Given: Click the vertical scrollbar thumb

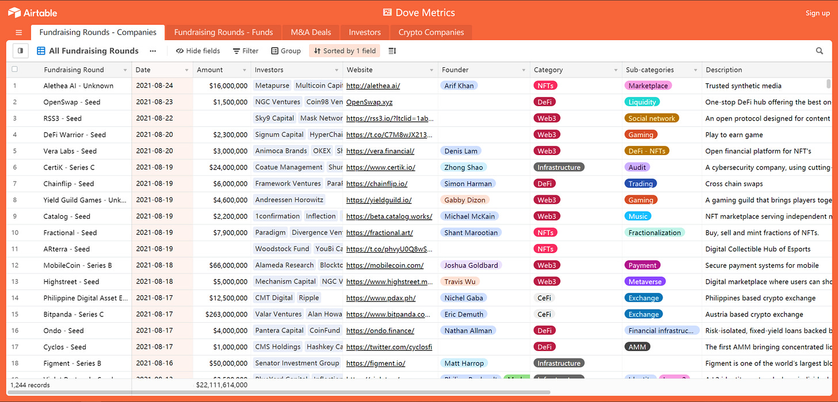Looking at the screenshot, I should click(x=829, y=84).
